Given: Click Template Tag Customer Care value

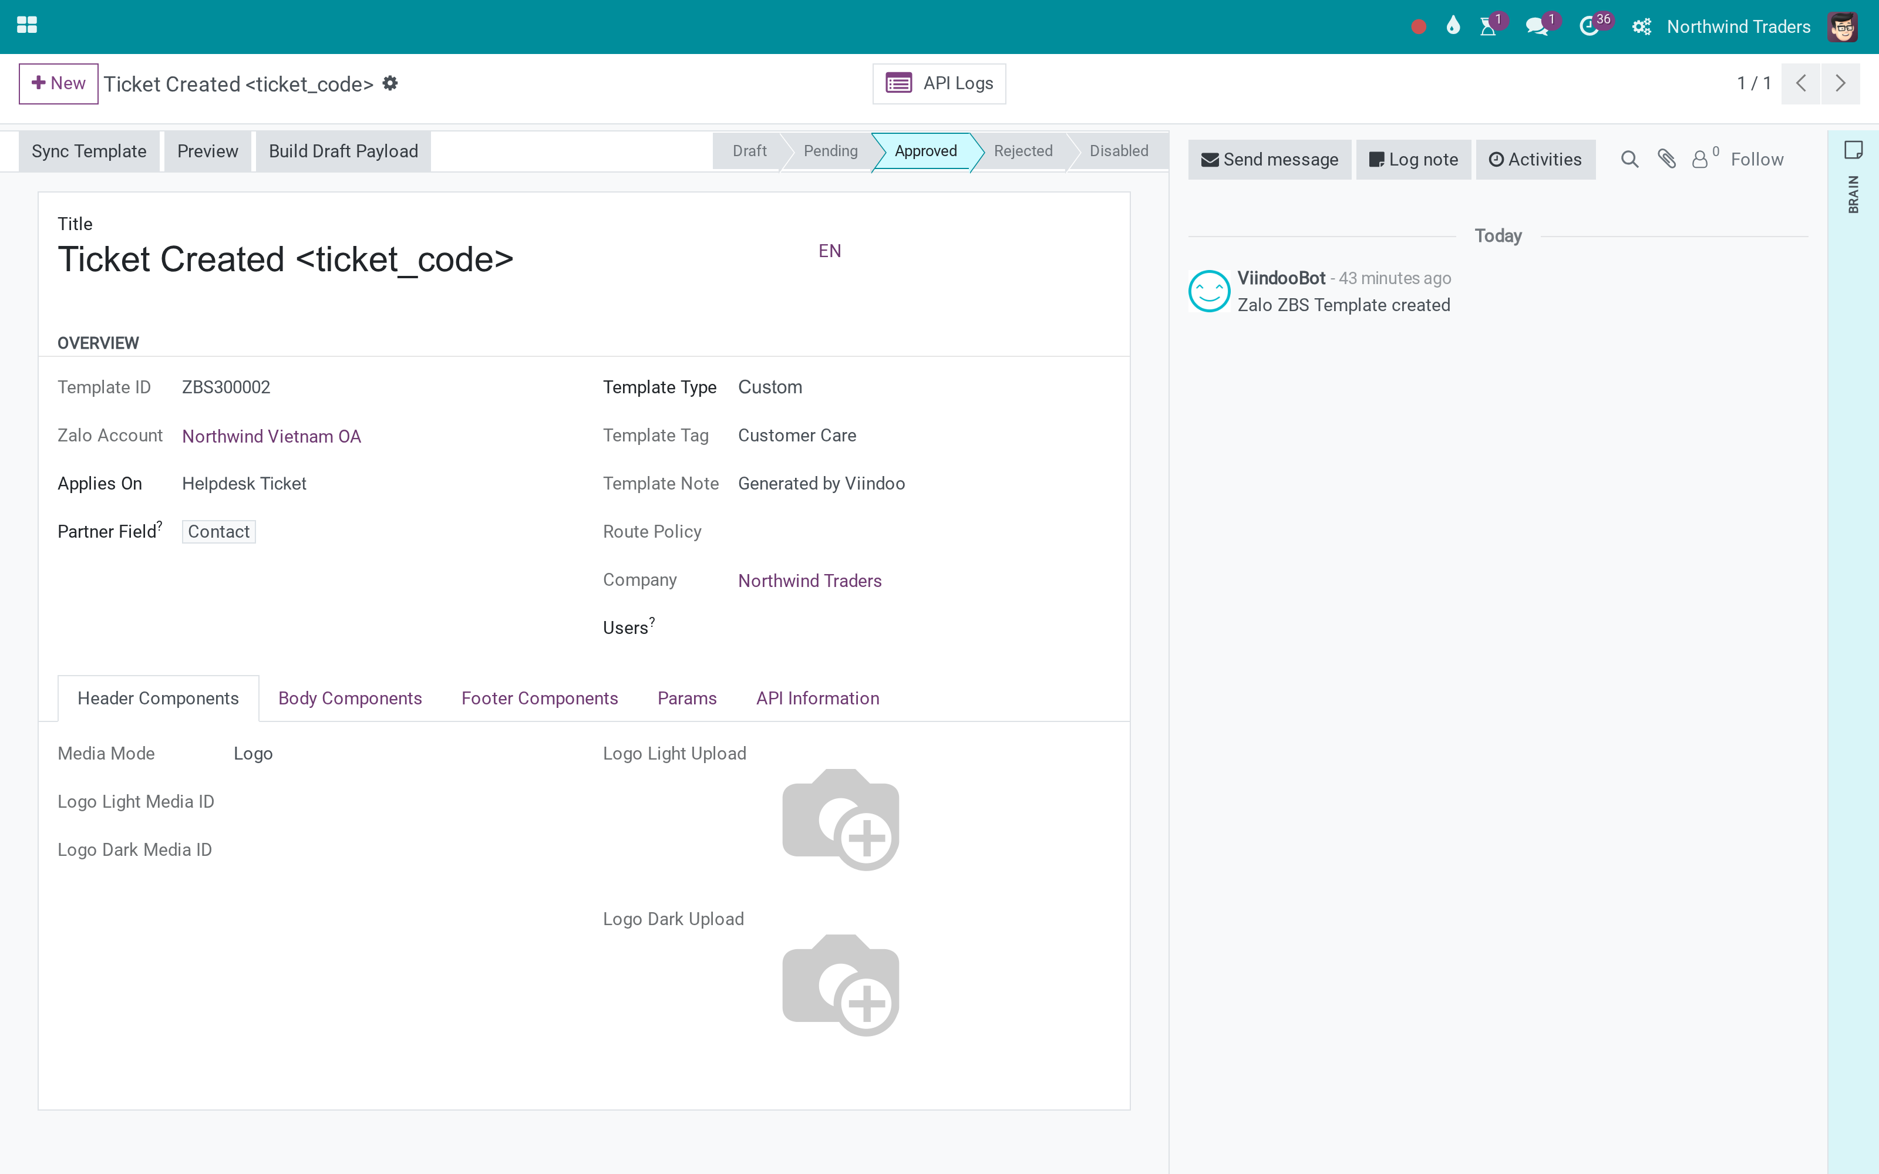Looking at the screenshot, I should pos(797,436).
